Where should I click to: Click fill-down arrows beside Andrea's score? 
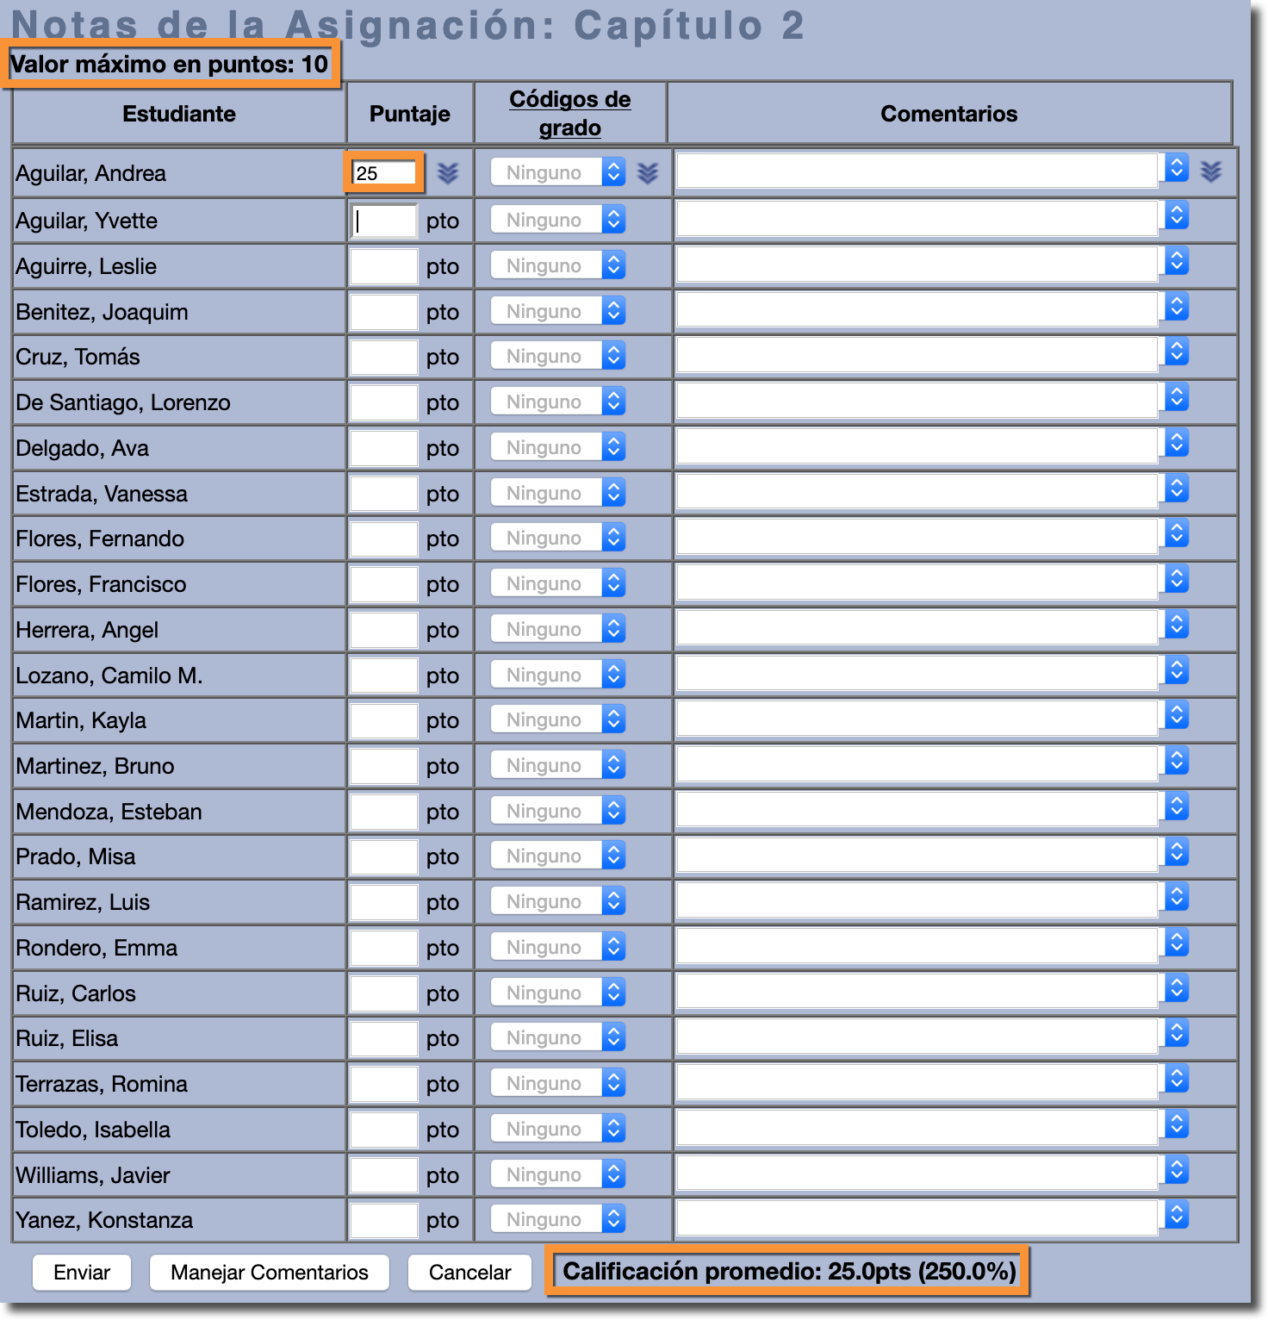pyautogui.click(x=447, y=173)
